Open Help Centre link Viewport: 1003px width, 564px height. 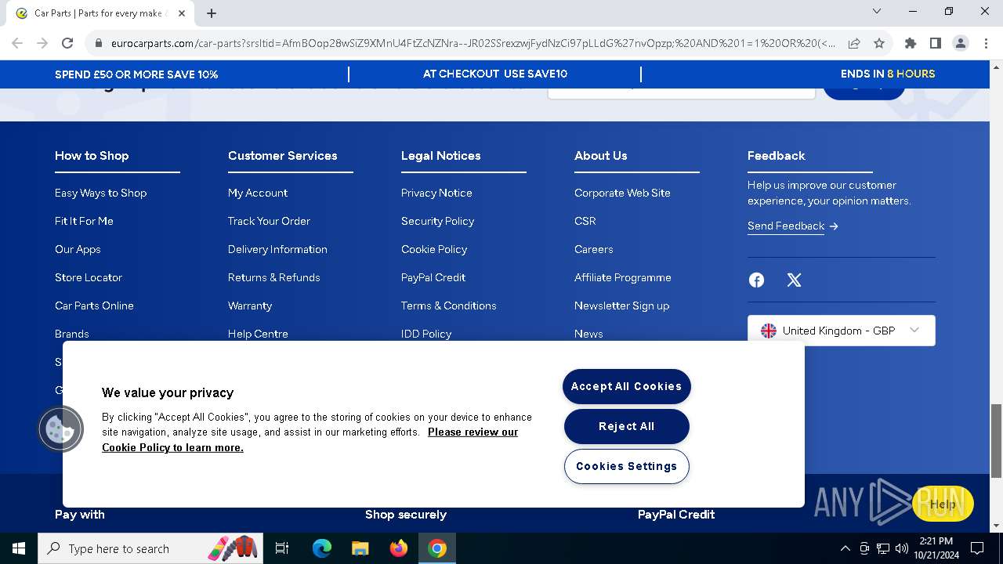pos(258,334)
